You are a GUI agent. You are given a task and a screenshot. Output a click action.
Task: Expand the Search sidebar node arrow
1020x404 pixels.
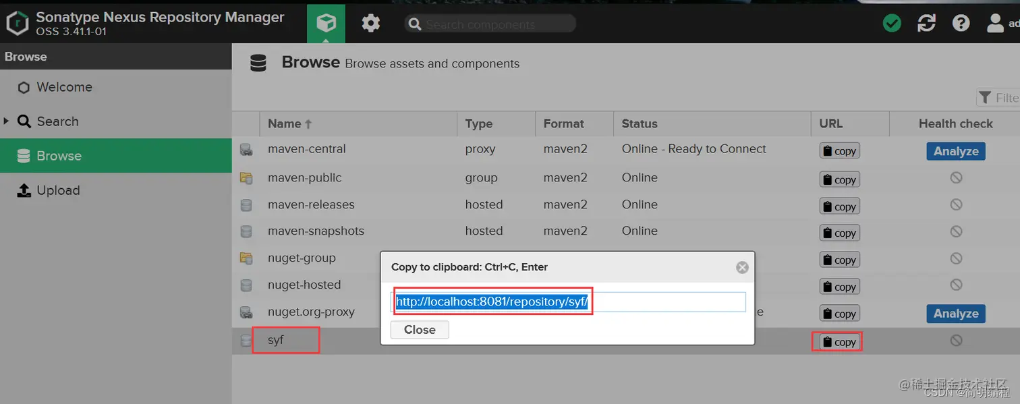pyautogui.click(x=6, y=121)
